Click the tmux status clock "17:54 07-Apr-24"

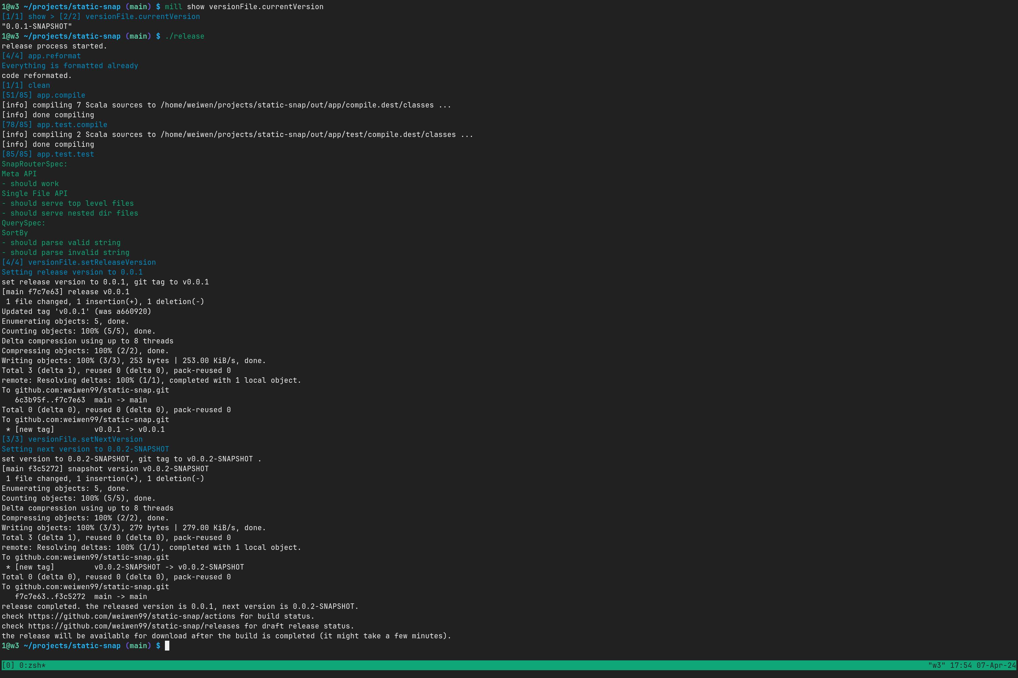[982, 665]
